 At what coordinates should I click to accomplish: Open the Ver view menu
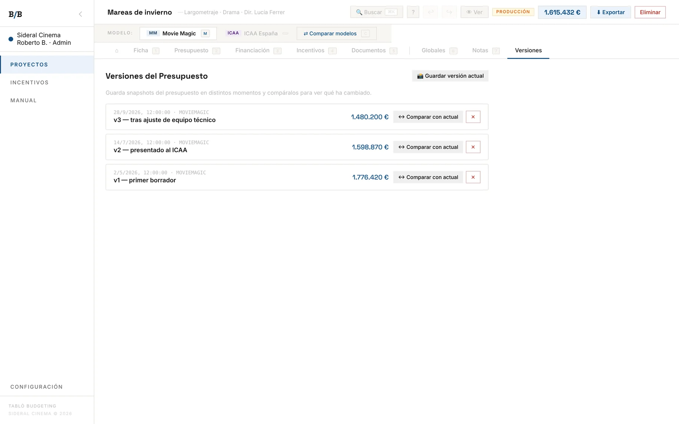tap(474, 12)
